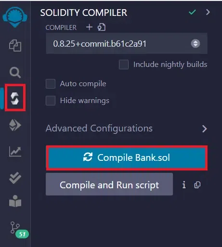Viewport: 222px width, 247px height.
Task: Copy the run script with copy icon
Action: (197, 185)
